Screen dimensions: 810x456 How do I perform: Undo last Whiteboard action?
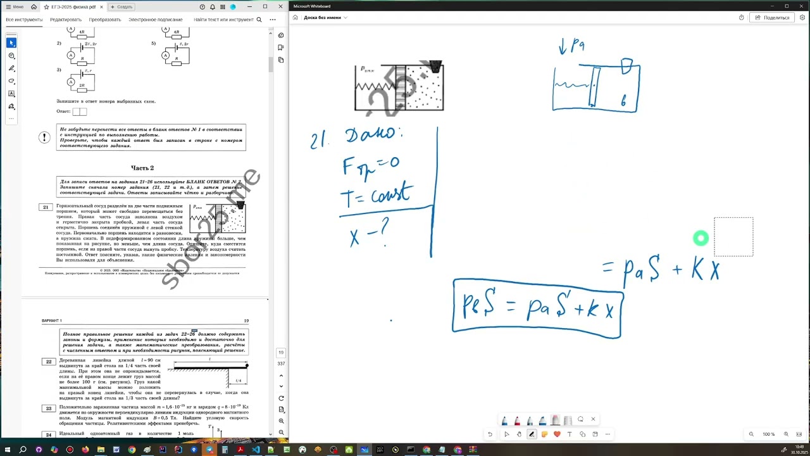490,434
